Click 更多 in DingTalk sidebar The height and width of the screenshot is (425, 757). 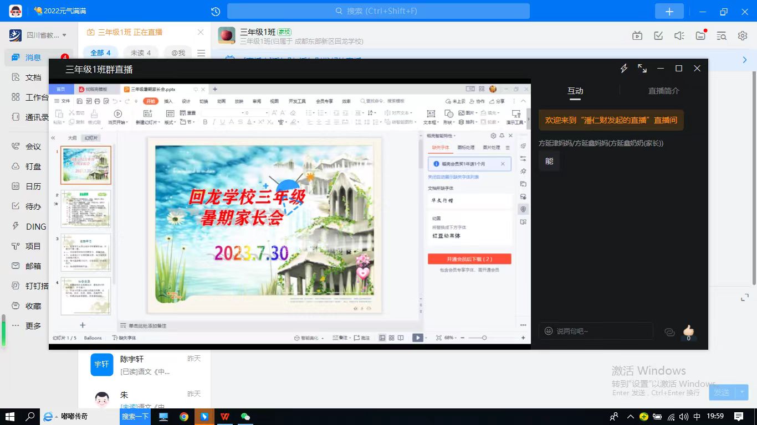click(x=33, y=326)
